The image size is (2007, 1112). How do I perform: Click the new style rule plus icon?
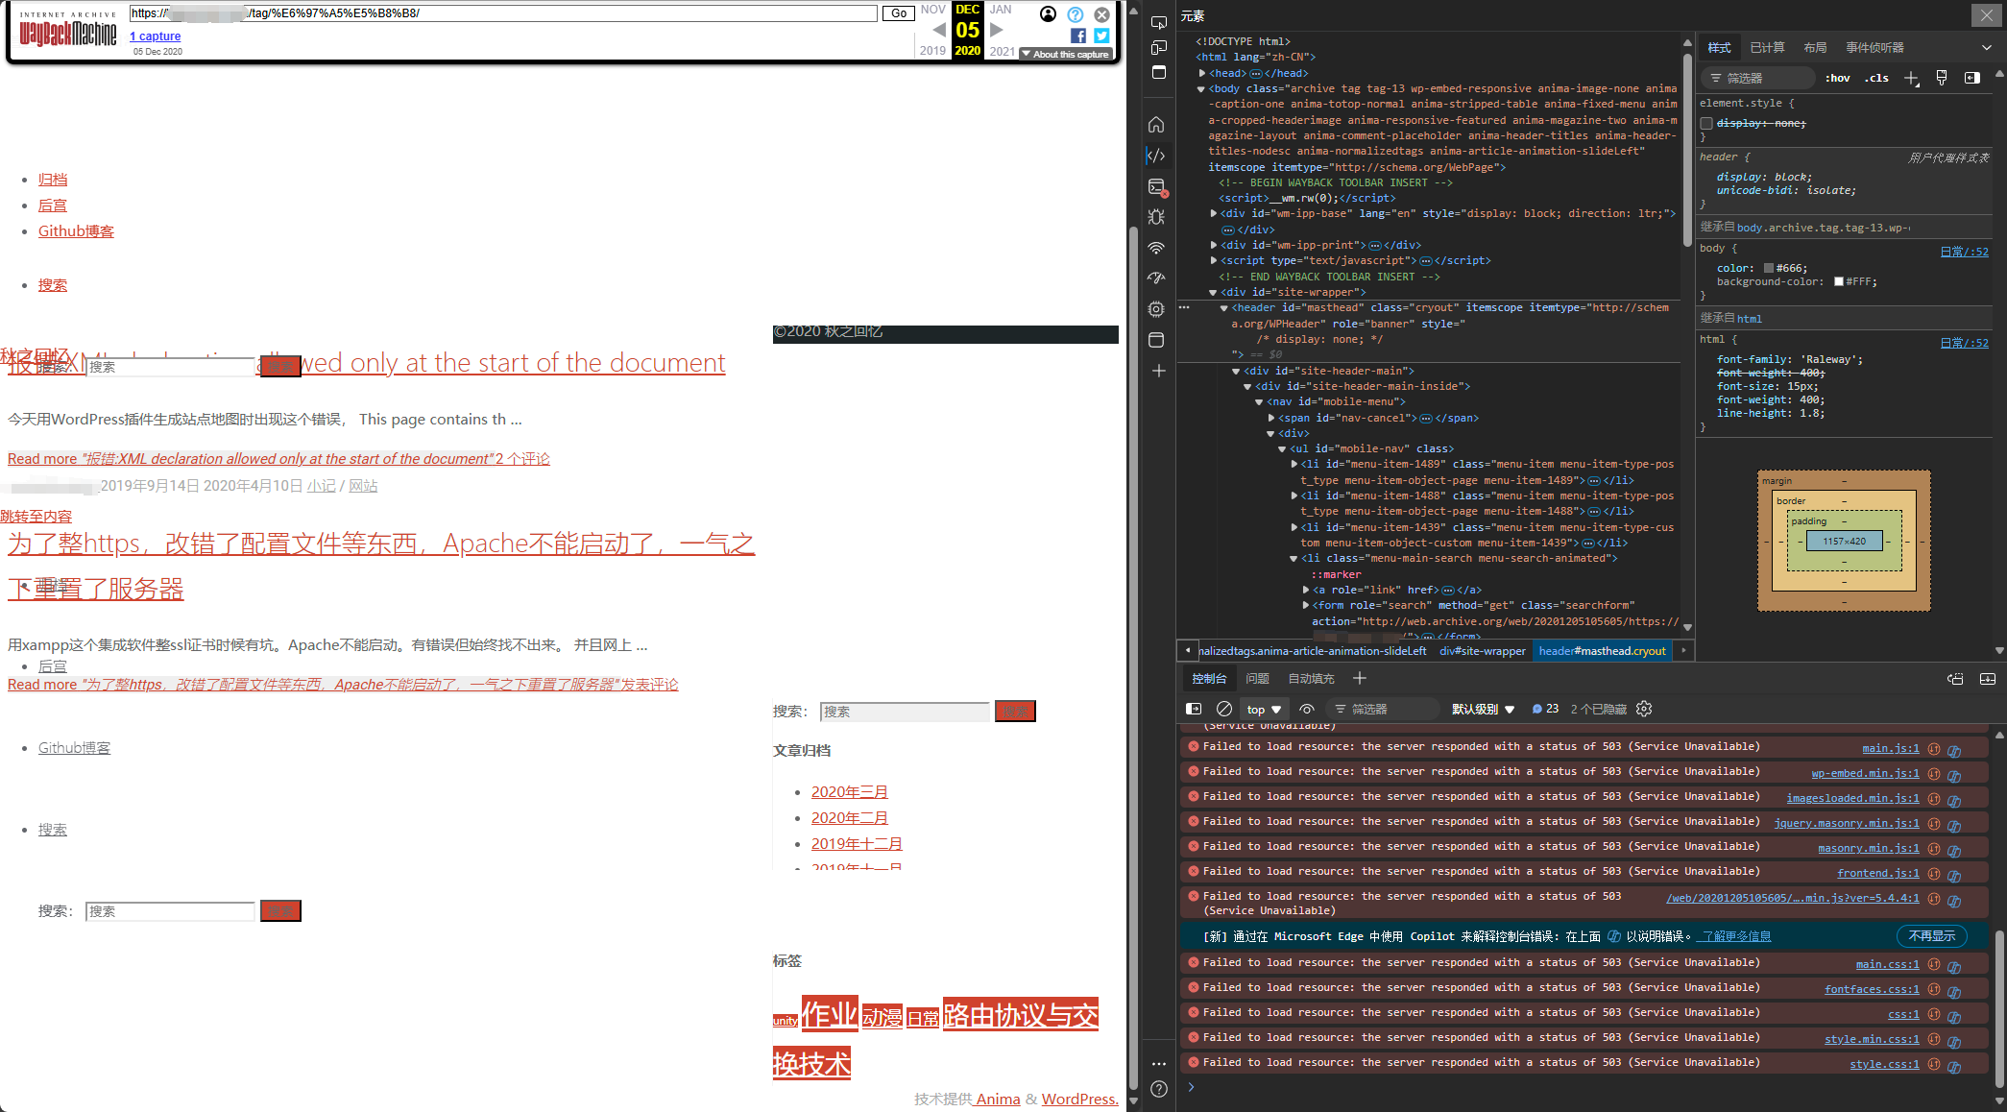coord(1912,79)
